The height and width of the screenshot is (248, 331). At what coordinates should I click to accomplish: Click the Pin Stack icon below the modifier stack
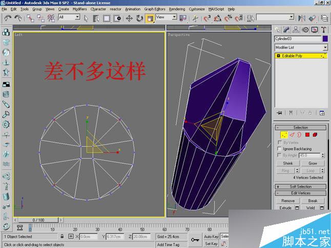tap(279, 113)
